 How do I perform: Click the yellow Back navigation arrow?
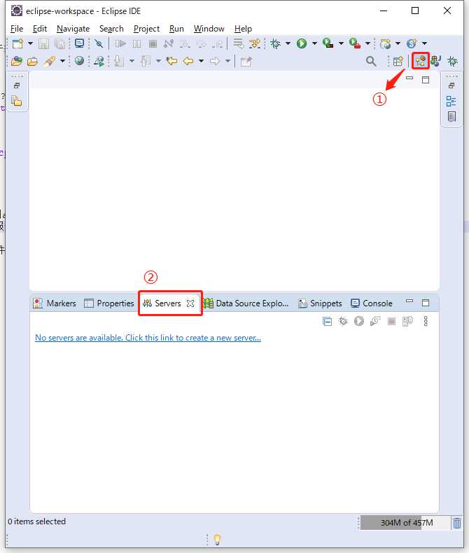coord(188,62)
